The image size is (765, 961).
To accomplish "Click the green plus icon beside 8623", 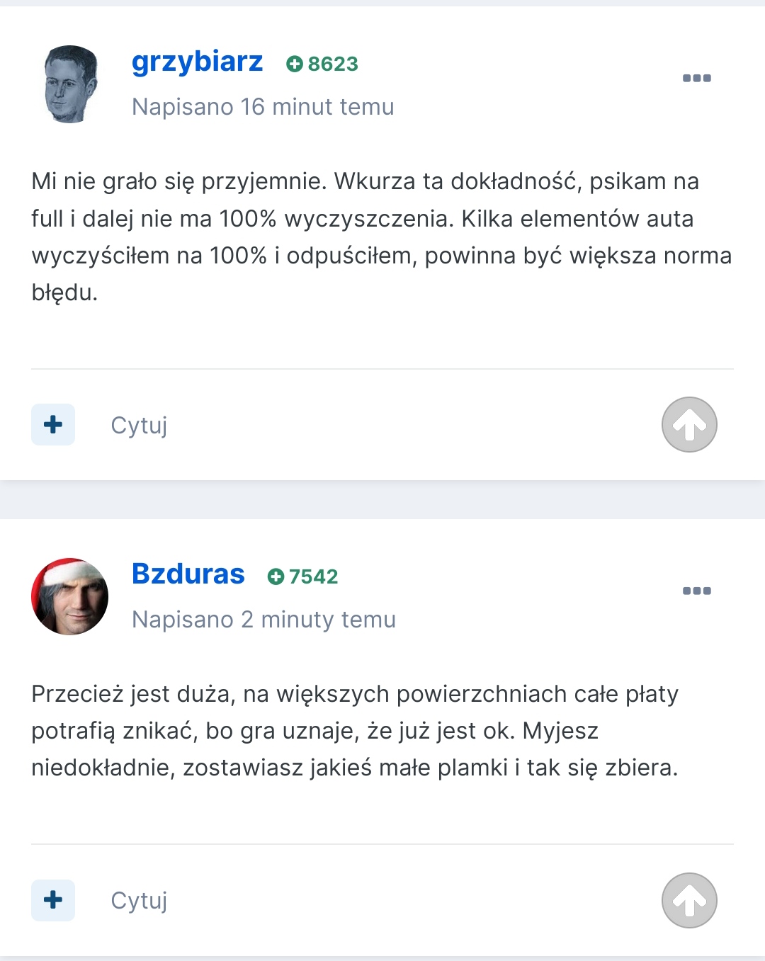I will click(x=294, y=64).
